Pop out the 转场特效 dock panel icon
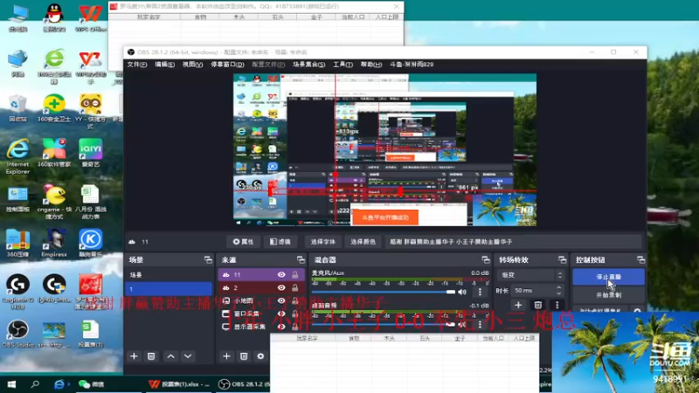This screenshot has width=699, height=393. pos(562,259)
